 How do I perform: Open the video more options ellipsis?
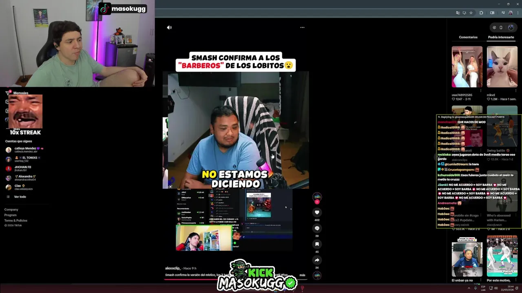[x=302, y=28]
